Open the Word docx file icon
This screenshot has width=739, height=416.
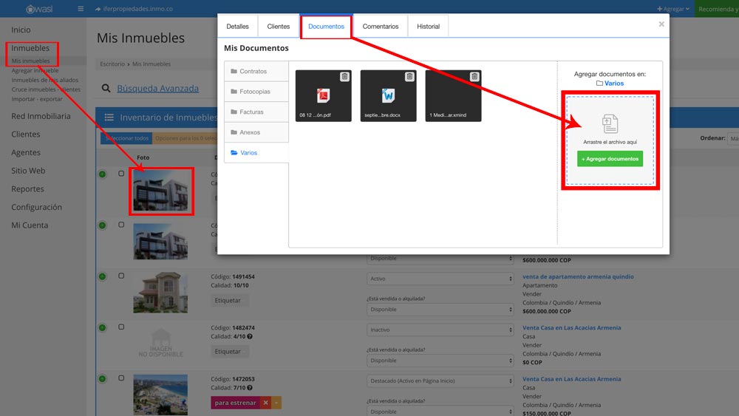[388, 96]
